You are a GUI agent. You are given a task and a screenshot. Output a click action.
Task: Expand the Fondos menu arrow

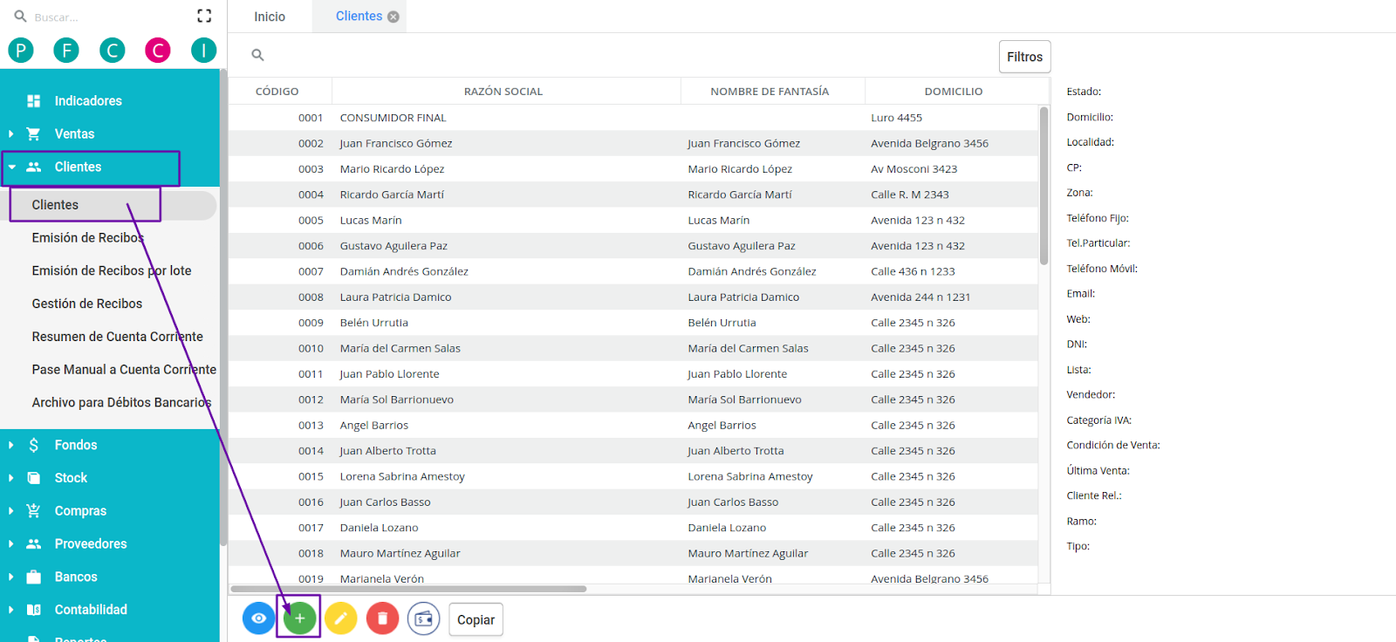[11, 445]
